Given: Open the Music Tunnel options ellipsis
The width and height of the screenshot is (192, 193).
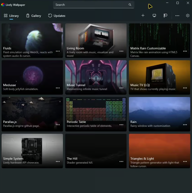Looking at the screenshot, I should pos(121,88).
